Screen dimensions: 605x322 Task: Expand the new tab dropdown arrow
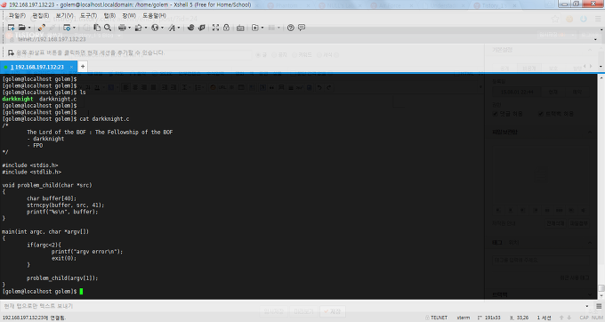(262, 28)
